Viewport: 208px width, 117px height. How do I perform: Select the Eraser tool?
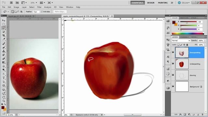4,58
